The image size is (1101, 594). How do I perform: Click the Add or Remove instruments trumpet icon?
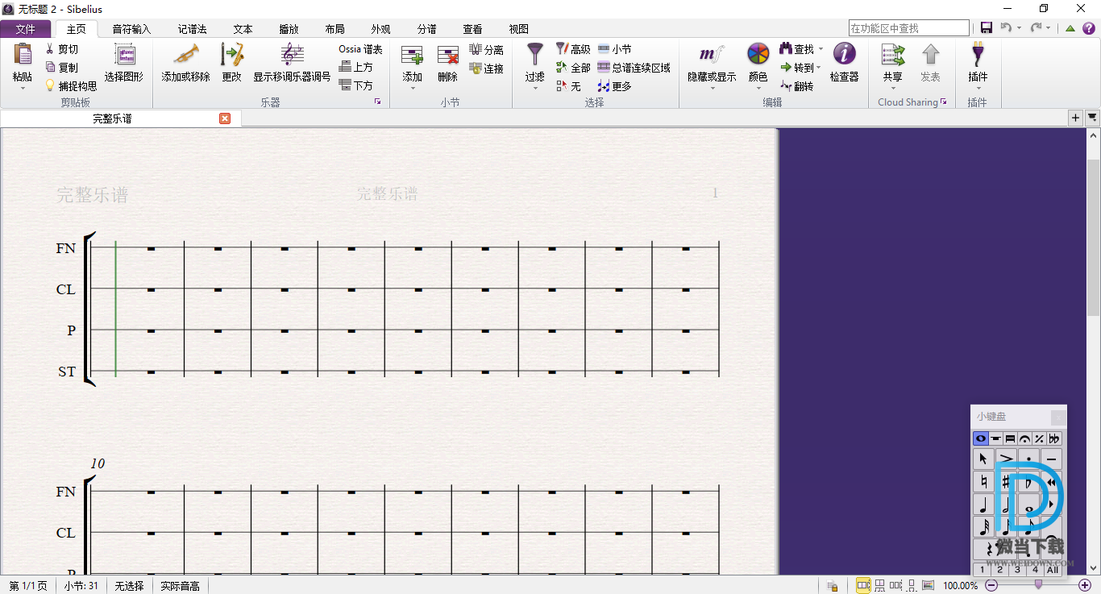(185, 56)
